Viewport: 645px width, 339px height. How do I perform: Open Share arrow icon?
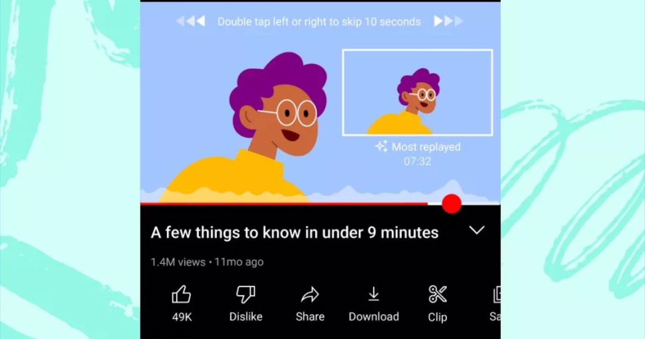(x=310, y=294)
